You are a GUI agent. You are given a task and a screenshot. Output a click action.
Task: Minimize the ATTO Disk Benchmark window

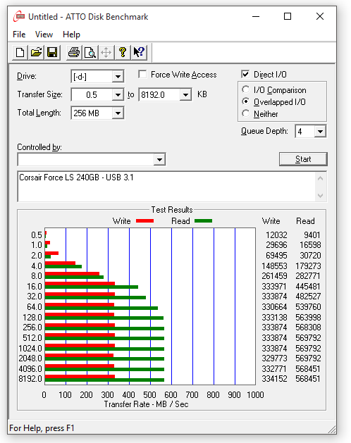tap(256, 16)
